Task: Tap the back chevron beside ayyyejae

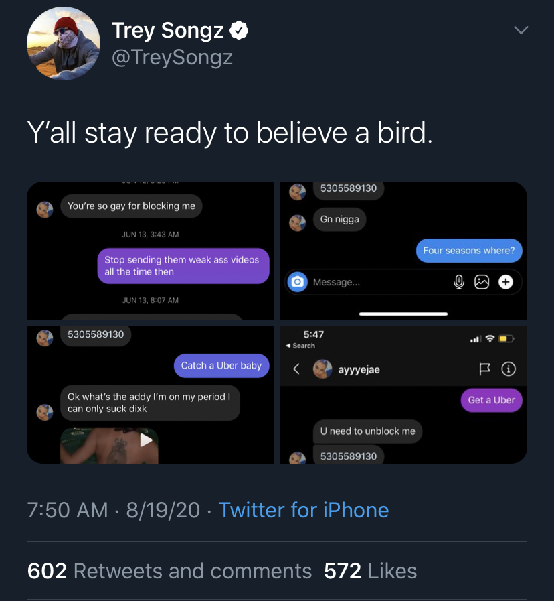Action: [x=297, y=369]
